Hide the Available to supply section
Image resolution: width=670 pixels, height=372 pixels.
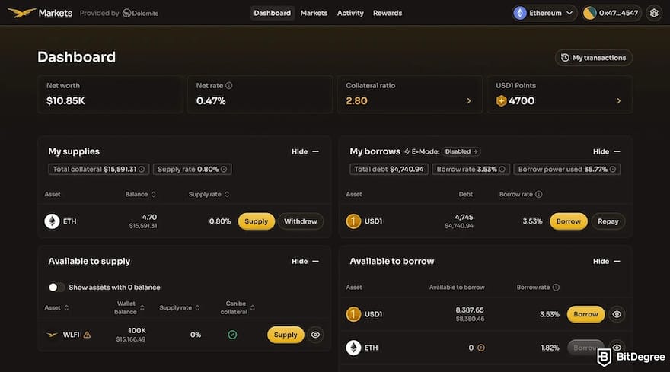pyautogui.click(x=305, y=262)
